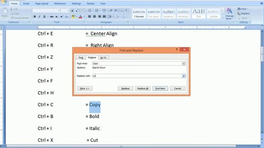Open the Font dialog launcher
The width and height of the screenshot is (264, 148).
84,22
